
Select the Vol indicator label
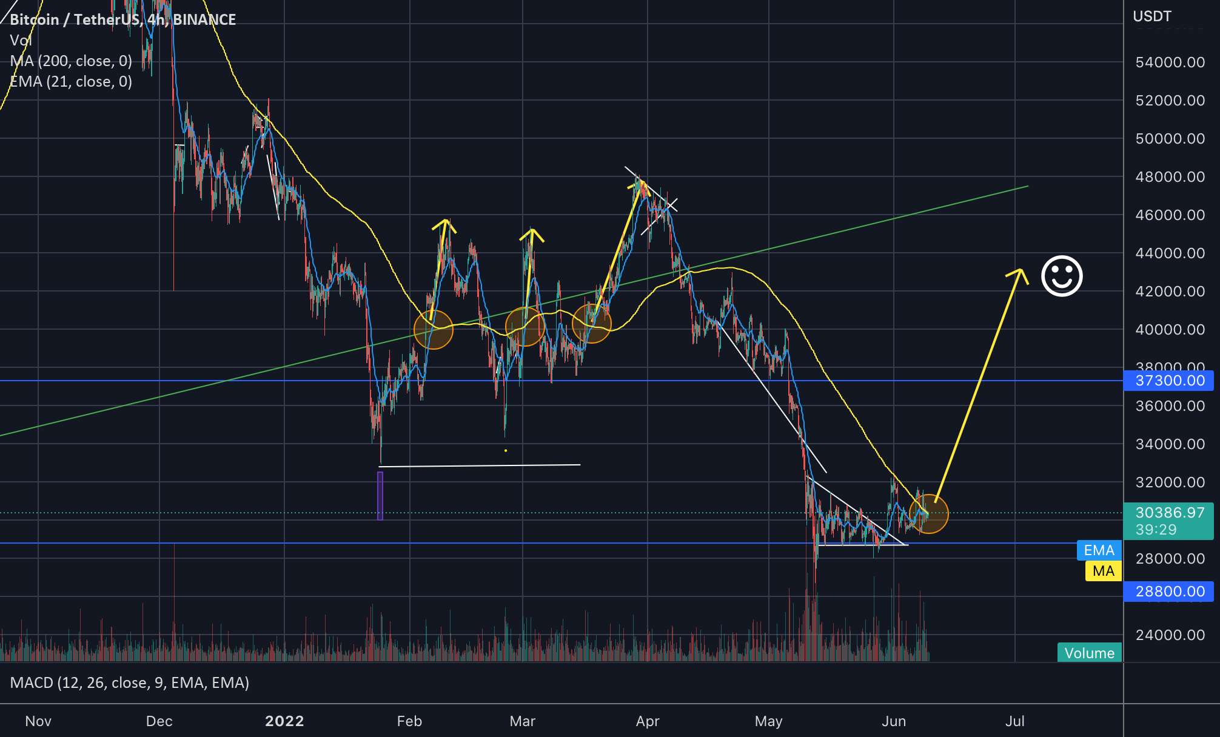point(21,41)
